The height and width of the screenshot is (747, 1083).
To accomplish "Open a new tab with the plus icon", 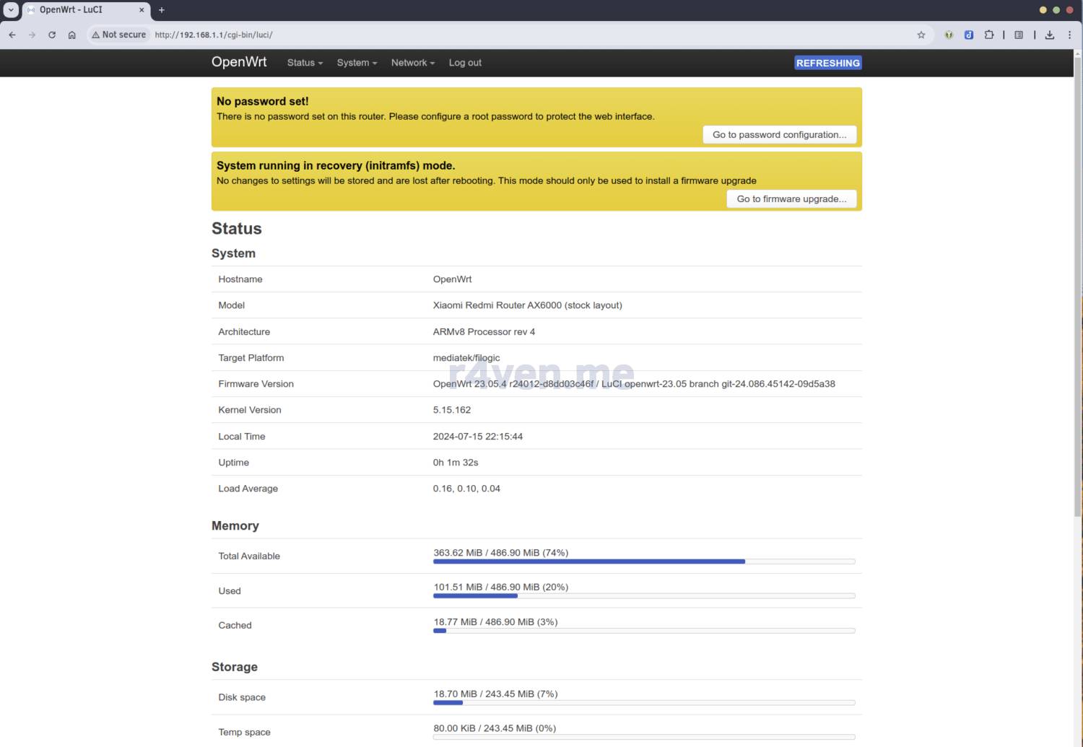I will (162, 10).
